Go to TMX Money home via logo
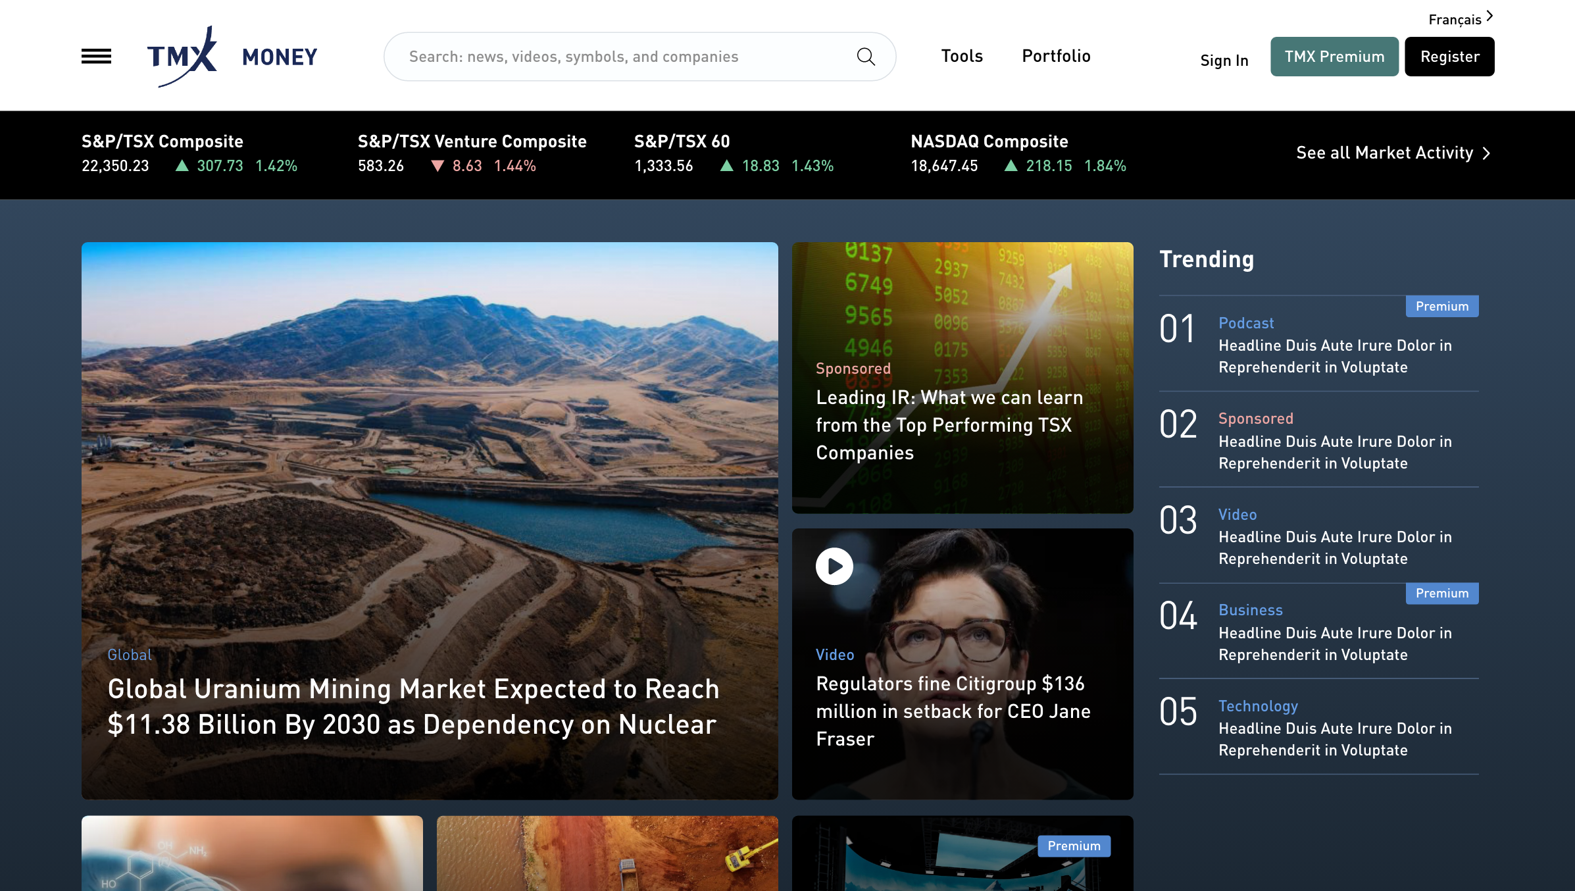Screen dimensions: 1575x891 click(x=232, y=57)
